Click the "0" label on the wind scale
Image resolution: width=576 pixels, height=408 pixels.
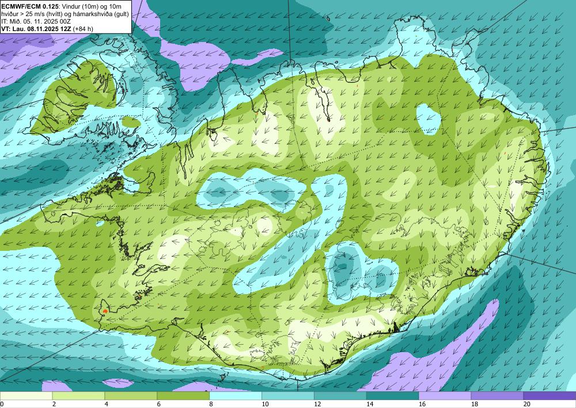click(x=2, y=405)
